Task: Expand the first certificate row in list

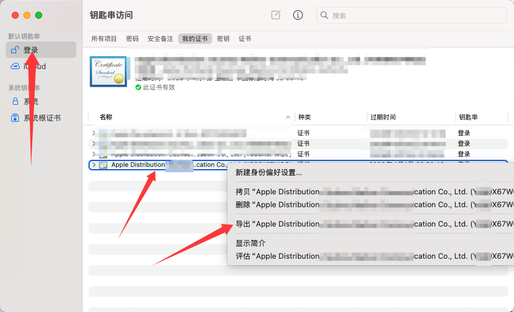Action: point(94,133)
